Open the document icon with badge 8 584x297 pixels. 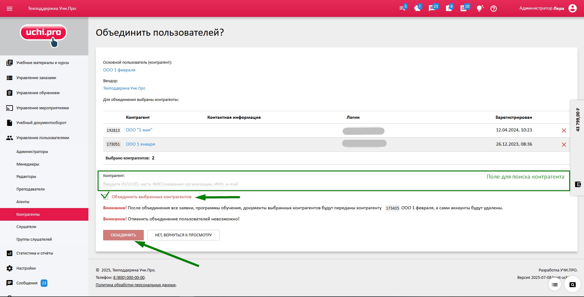click(x=449, y=8)
